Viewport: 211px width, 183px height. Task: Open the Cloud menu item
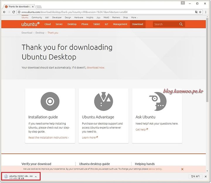click(48, 24)
